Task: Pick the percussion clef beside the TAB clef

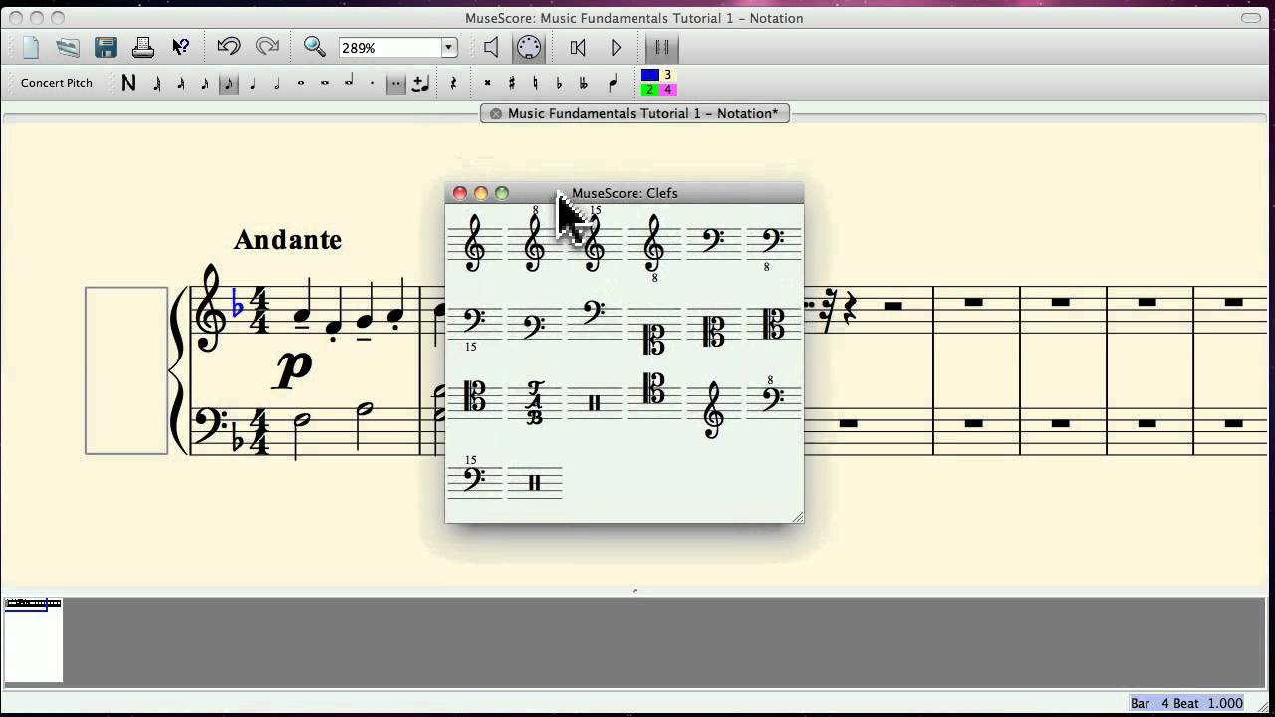Action: coord(595,402)
